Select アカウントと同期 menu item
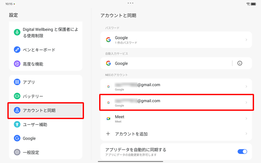This screenshot has height=163, width=261. (46, 110)
